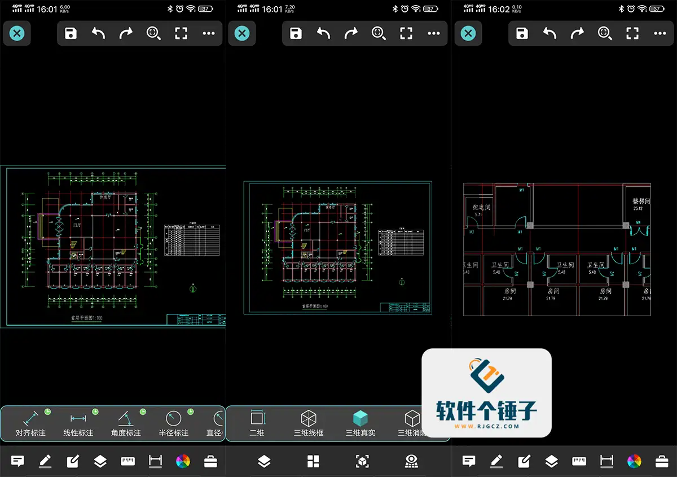Open the three-dot menu in middle screen
The height and width of the screenshot is (477, 677).
point(433,33)
